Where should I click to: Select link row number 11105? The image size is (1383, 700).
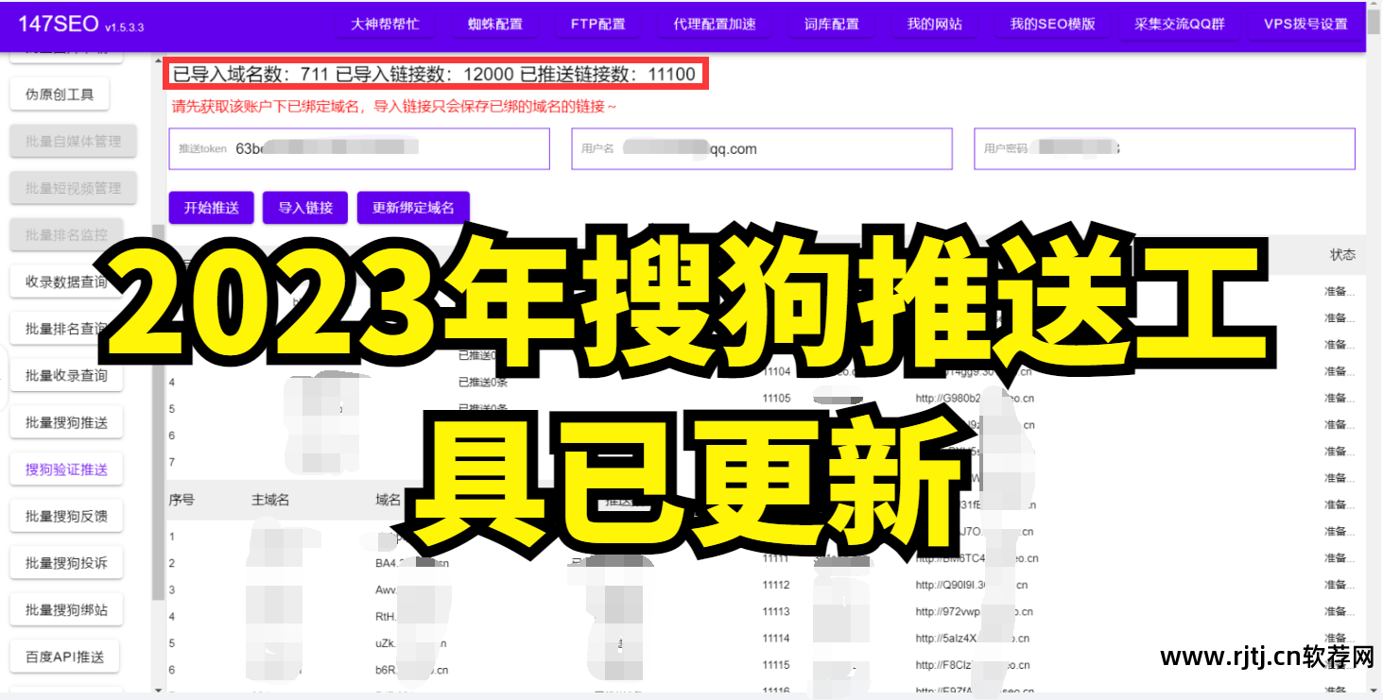[x=777, y=399]
